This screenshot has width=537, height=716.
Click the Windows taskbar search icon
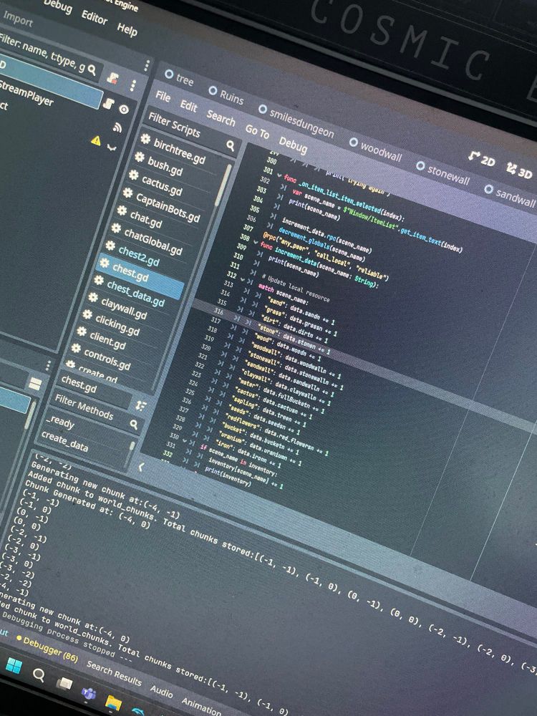(39, 674)
